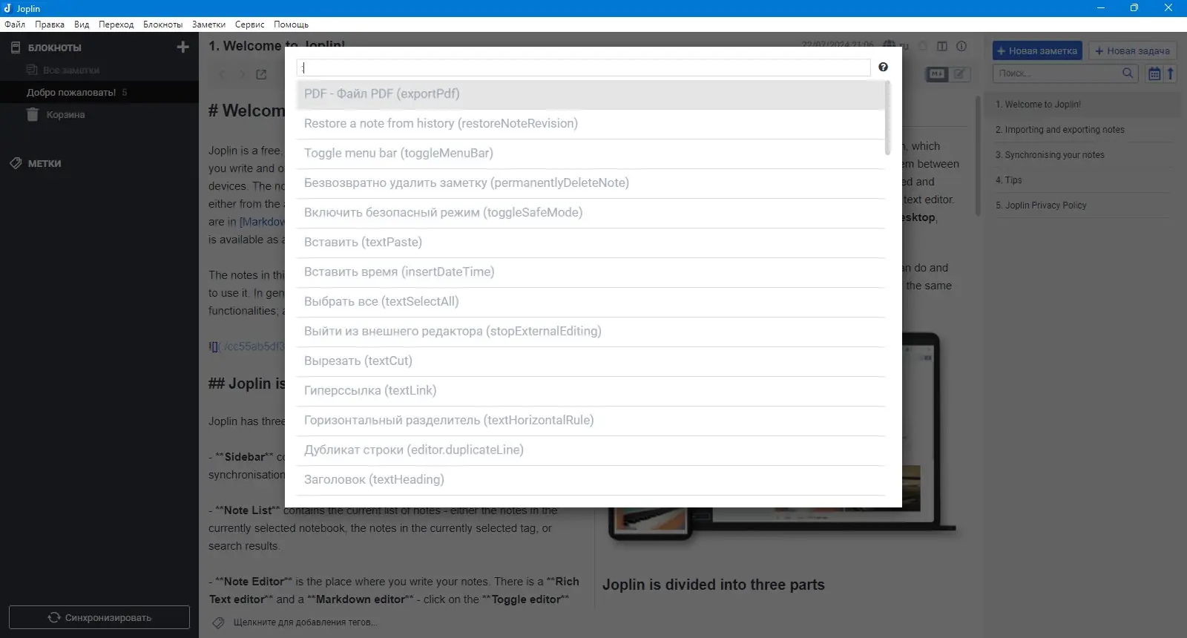The image size is (1187, 638).
Task: Open the Переход menu
Action: coord(116,24)
